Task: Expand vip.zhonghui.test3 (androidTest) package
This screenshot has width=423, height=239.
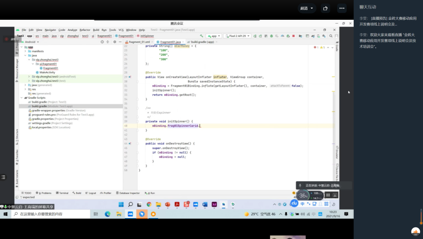Action: (x=29, y=77)
